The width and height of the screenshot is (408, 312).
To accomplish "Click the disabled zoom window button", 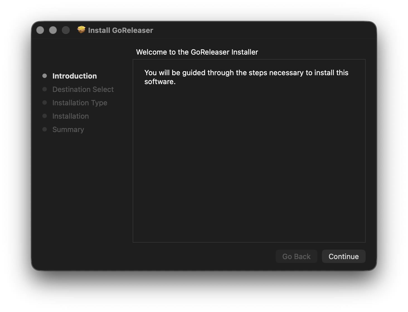I will click(x=66, y=30).
